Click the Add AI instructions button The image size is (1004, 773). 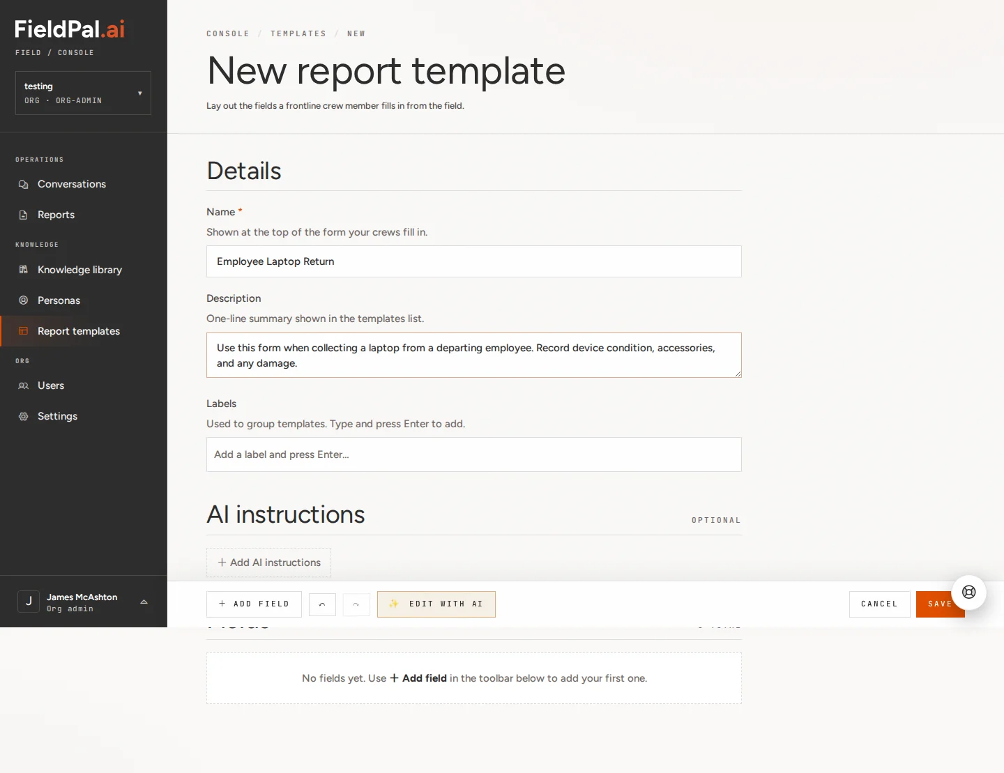(268, 562)
